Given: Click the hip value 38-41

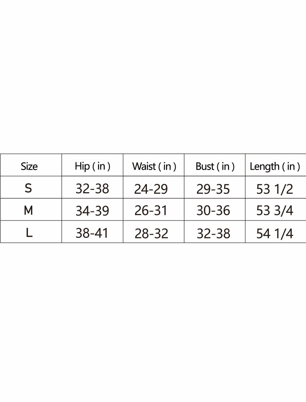Looking at the screenshot, I should point(92,234).
